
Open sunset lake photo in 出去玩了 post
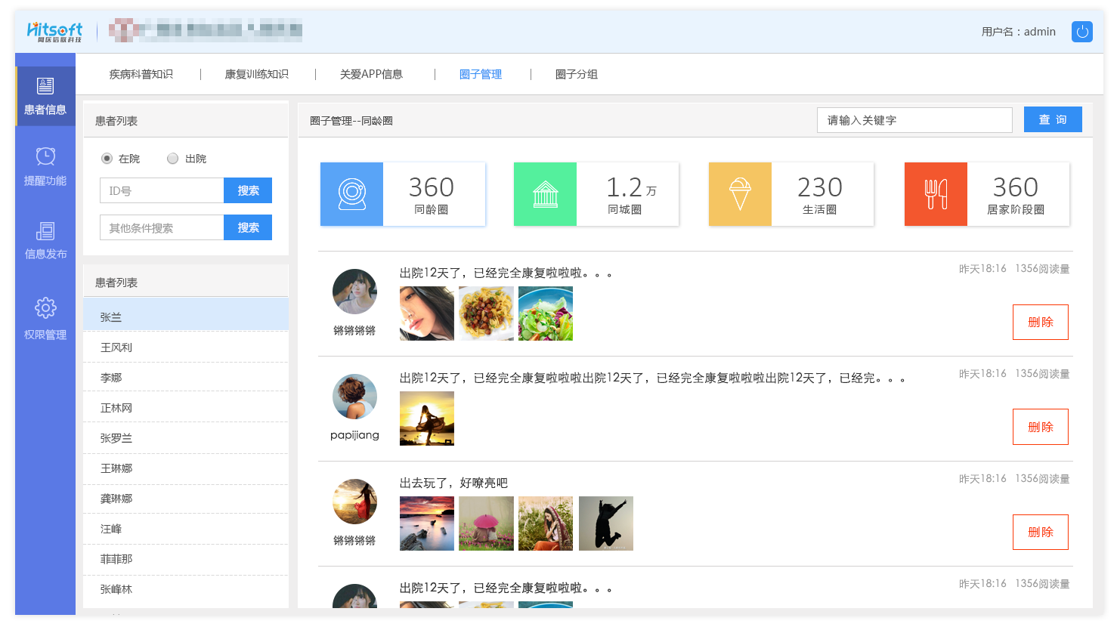click(427, 523)
